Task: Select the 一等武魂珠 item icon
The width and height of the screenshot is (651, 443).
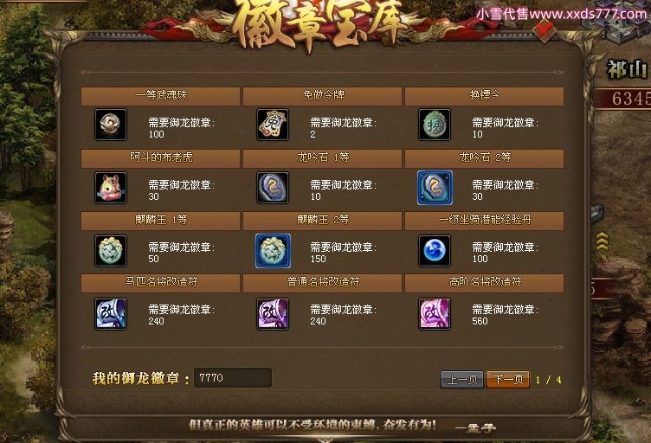Action: coord(111,125)
